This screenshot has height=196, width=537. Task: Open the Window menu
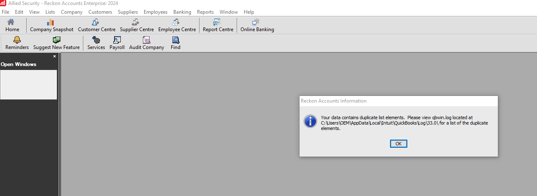pyautogui.click(x=229, y=12)
